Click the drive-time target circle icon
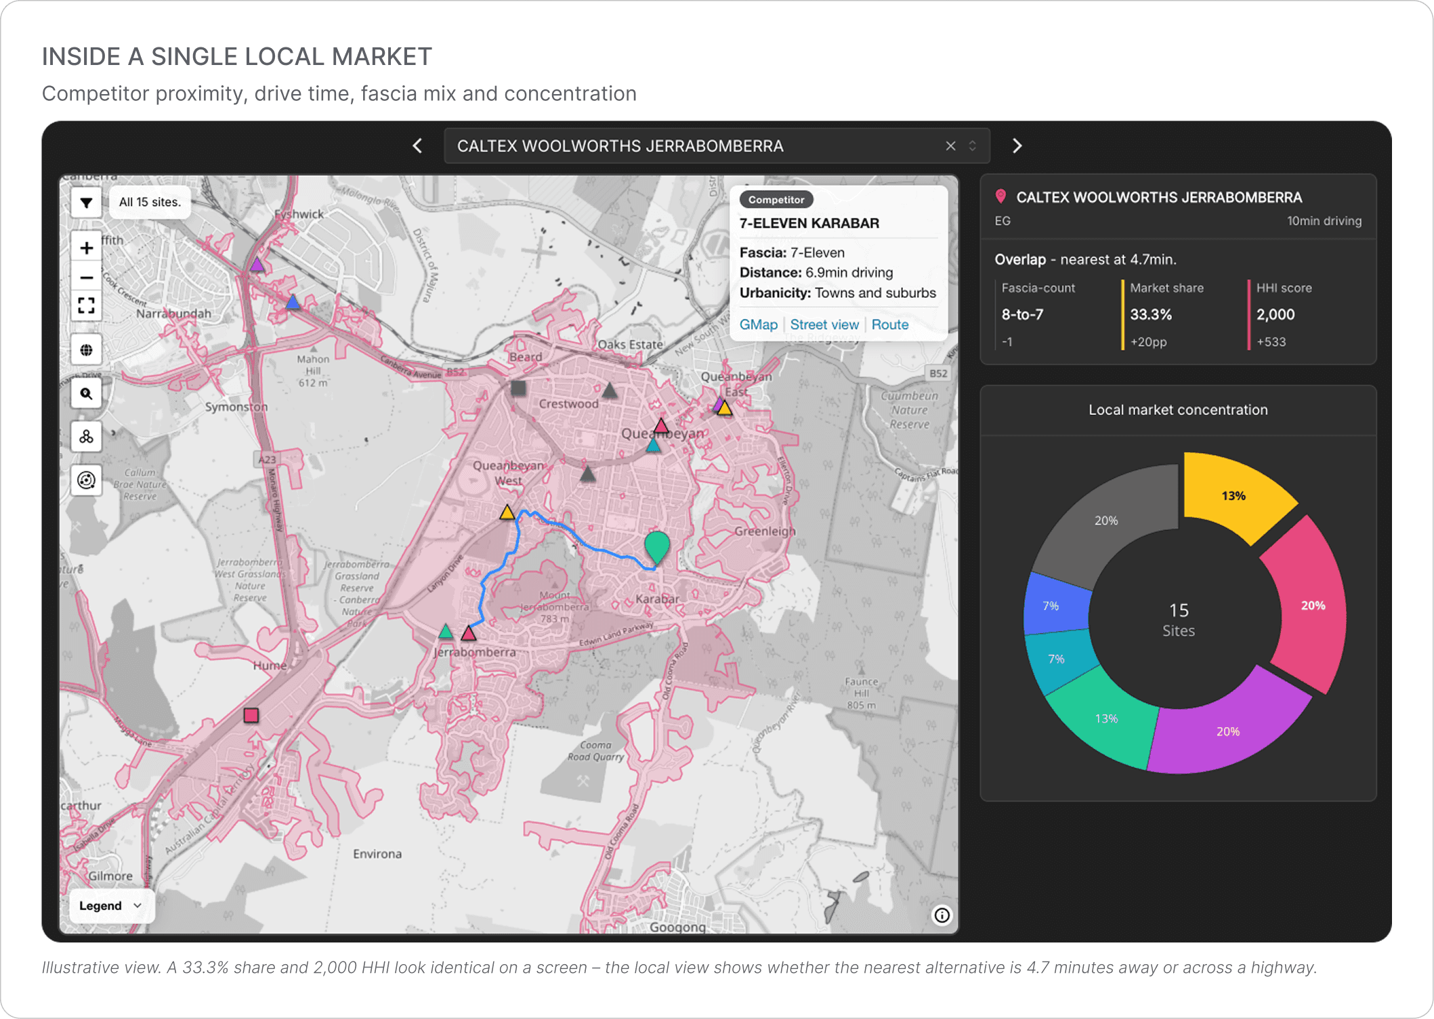Image resolution: width=1434 pixels, height=1019 pixels. click(86, 480)
